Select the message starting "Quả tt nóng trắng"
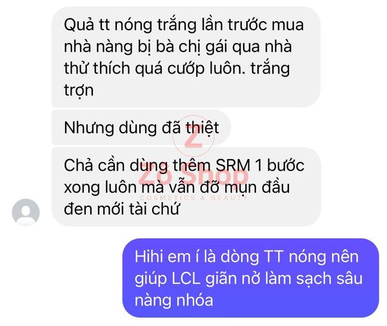 [186, 57]
